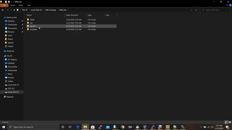Image resolution: width=232 pixels, height=130 pixels.
Task: Open pinned Documents under Quick access
Action: coord(12,28)
